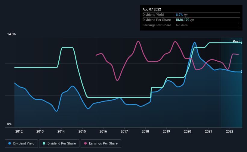
Task: Click the 'No data' earnings value
Action: pyautogui.click(x=182, y=25)
